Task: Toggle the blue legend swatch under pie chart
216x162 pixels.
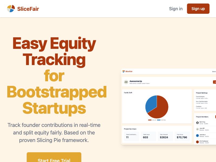Action: [159, 120]
